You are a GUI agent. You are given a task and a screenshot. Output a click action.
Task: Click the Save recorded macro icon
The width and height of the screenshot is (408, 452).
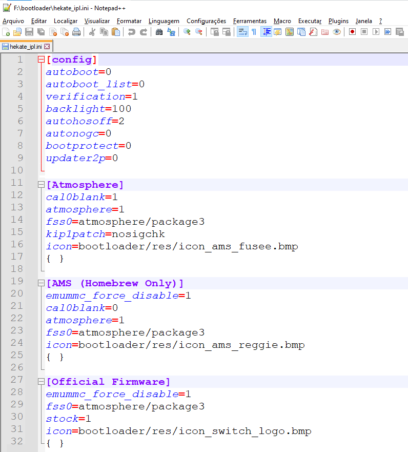tap(400, 32)
